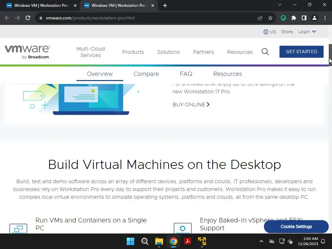Image resolution: width=332 pixels, height=249 pixels.
Task: Select the second Windows VM tab
Action: (x=119, y=6)
